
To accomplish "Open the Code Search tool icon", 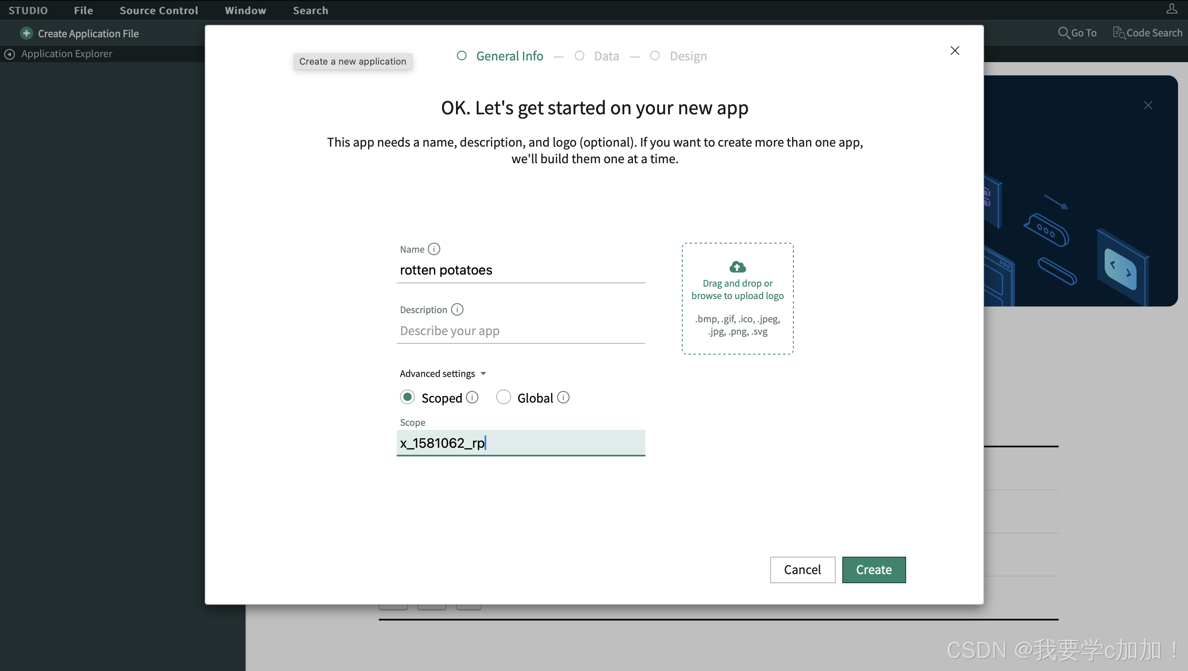I will (1119, 33).
